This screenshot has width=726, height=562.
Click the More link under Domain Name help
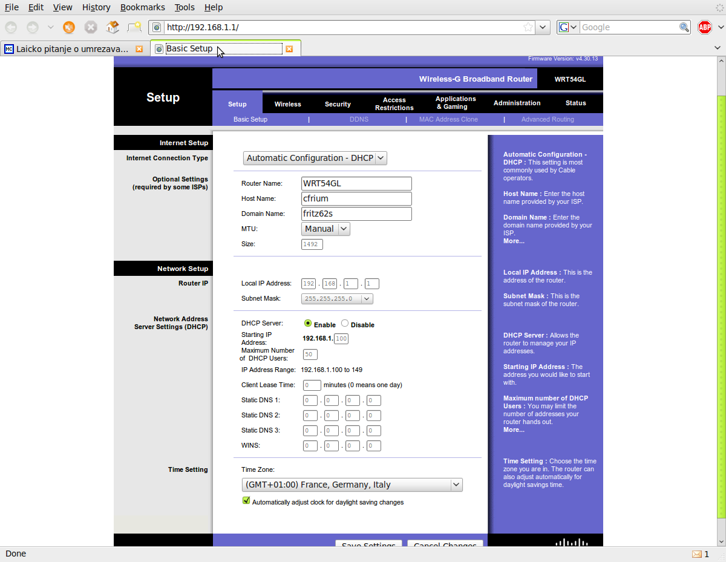[514, 241]
